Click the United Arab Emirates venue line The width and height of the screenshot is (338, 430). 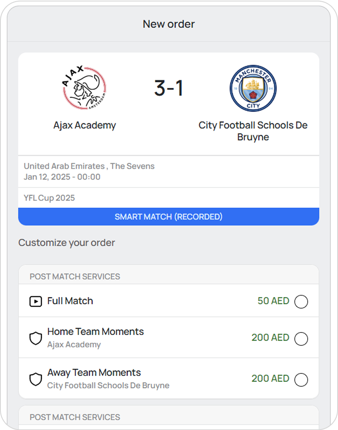click(x=89, y=166)
